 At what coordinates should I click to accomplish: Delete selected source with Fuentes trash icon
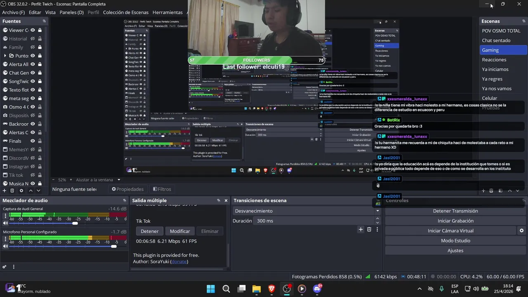click(x=12, y=191)
